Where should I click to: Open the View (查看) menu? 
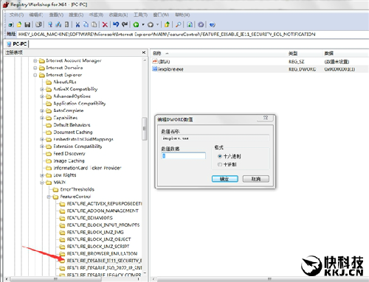click(x=56, y=15)
